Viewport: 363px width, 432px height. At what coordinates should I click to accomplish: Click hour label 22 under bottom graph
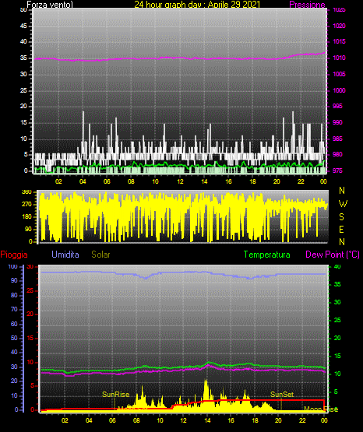302,420
